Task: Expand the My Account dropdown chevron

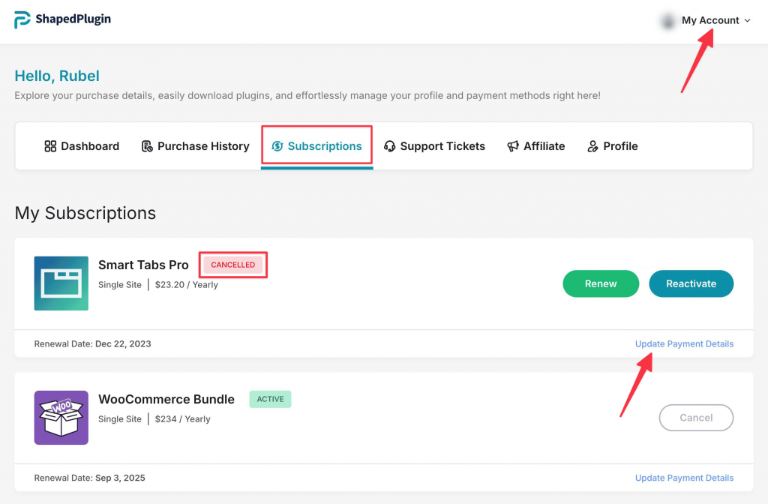Action: click(748, 20)
